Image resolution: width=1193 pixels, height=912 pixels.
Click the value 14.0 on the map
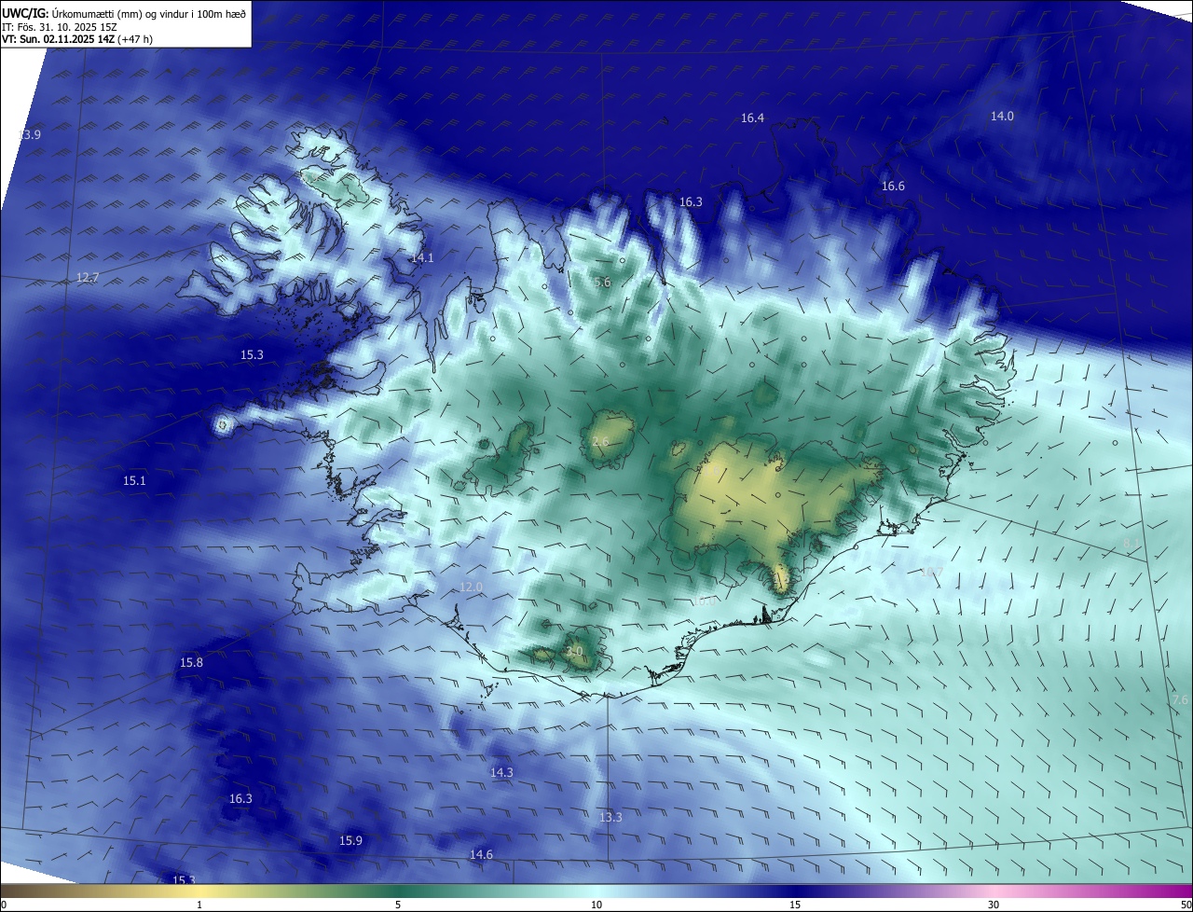point(1002,117)
